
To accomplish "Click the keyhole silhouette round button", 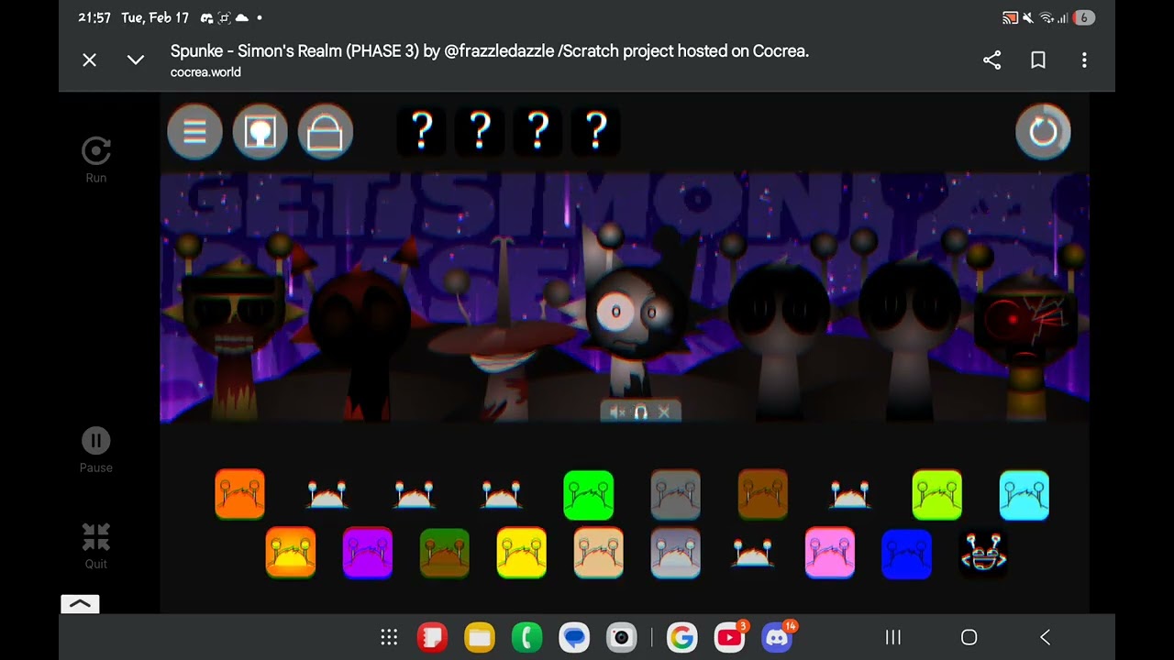I will (260, 132).
